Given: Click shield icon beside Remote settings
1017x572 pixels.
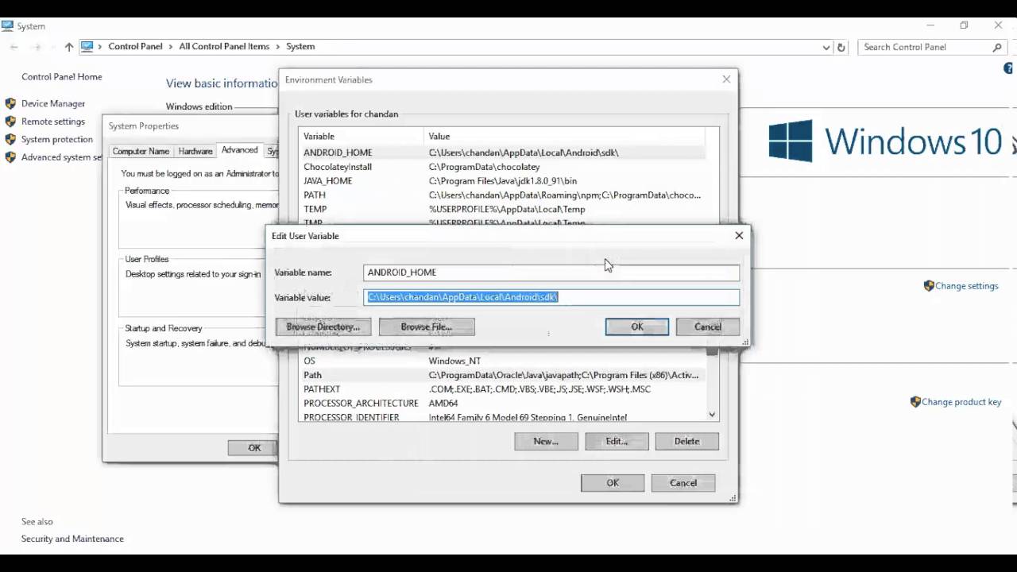Looking at the screenshot, I should coord(10,122).
